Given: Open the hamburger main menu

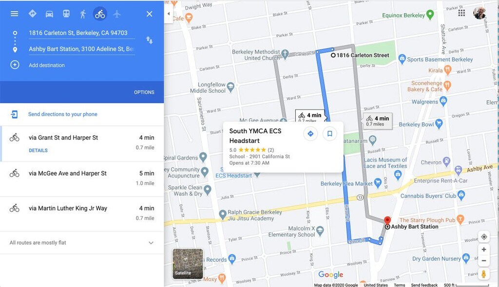Looking at the screenshot, I should [x=14, y=14].
